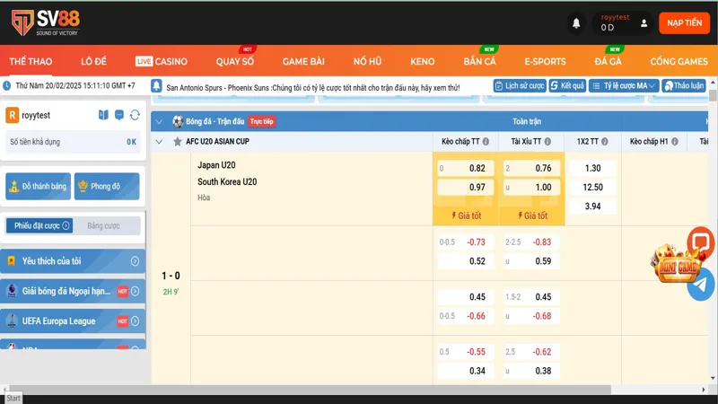Click the announcement bell icon beside ticker

tap(156, 85)
